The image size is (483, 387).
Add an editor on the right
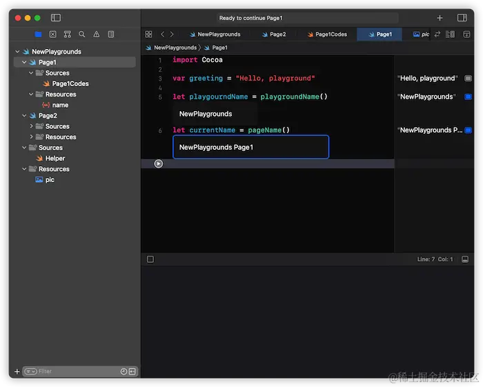click(x=466, y=34)
